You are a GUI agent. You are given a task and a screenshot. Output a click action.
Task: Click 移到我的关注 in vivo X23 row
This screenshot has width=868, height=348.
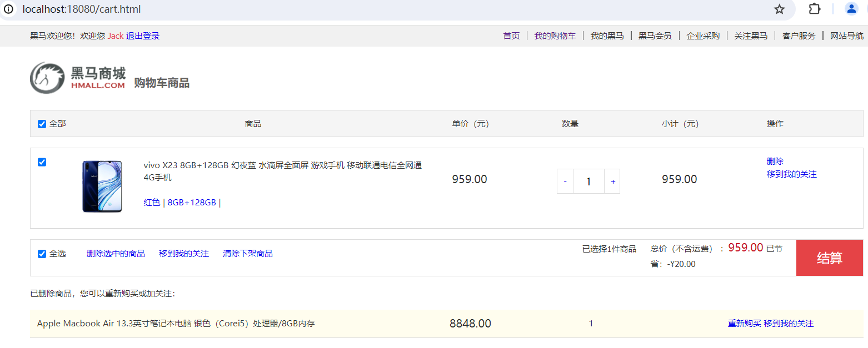click(791, 174)
